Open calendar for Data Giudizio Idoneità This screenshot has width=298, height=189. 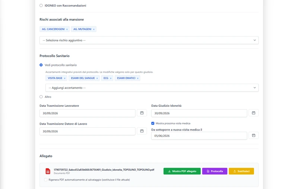pyautogui.click(x=254, y=113)
